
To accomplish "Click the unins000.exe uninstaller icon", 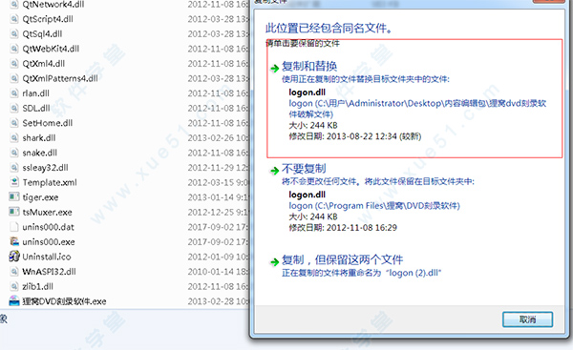I will [14, 241].
